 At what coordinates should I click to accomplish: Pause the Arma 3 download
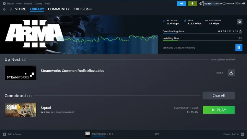click(x=239, y=47)
